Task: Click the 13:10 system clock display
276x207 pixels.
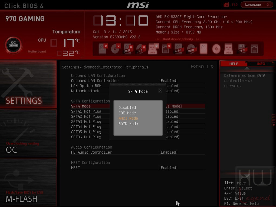Action: [121, 21]
